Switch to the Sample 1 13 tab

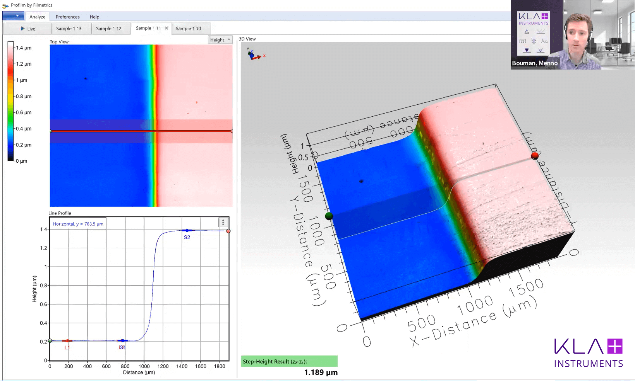coord(69,29)
